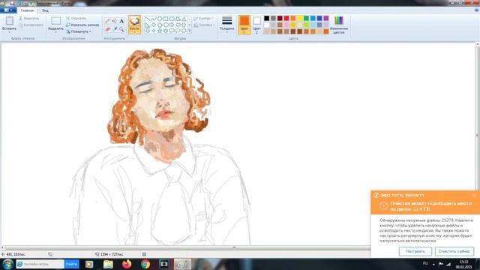Viewport: 480px width, 270px height.
Task: Click the Edit colors rainbow icon
Action: [338, 20]
